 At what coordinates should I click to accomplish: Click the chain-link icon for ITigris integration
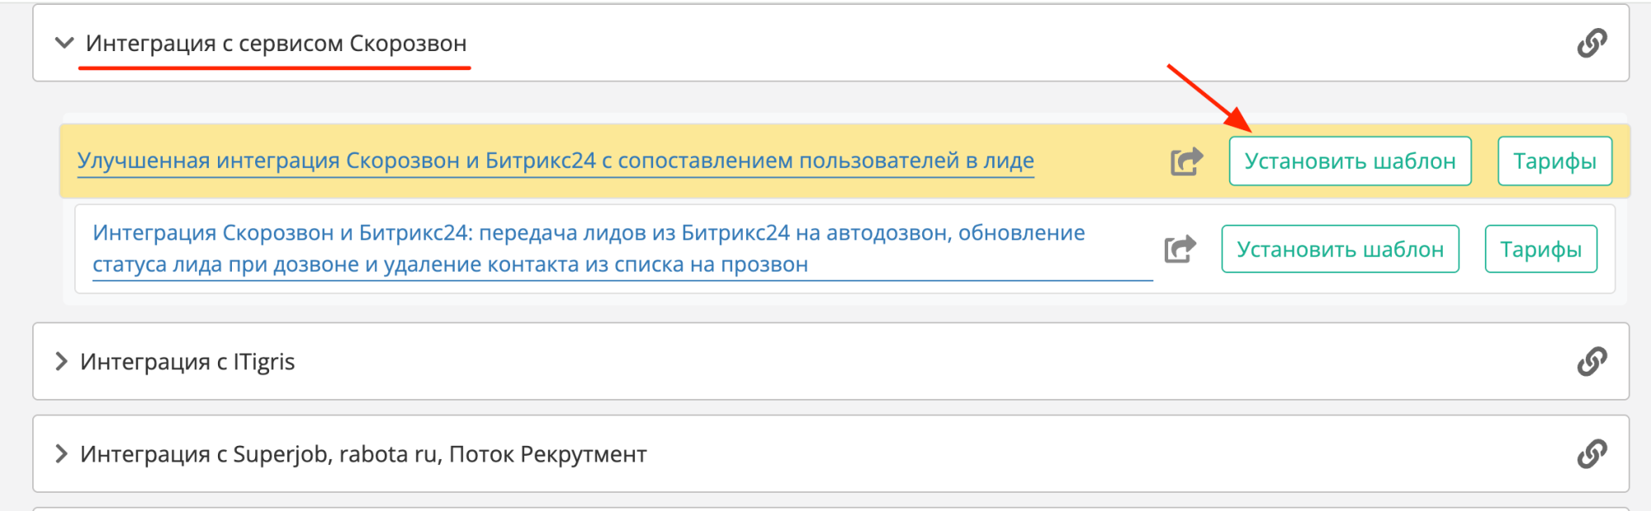coord(1592,361)
